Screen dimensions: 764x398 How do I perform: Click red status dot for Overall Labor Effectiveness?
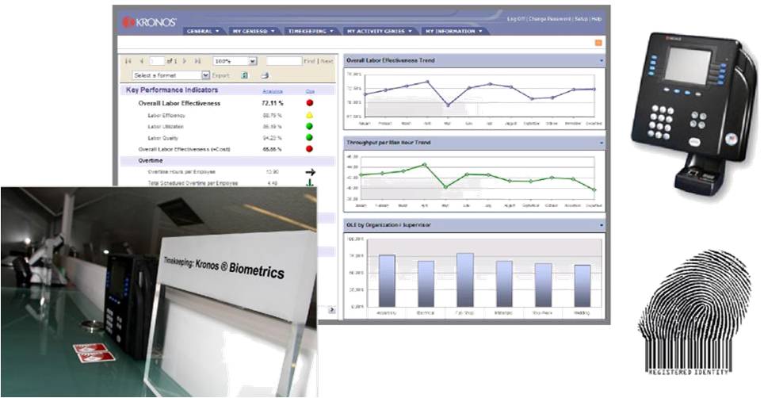(309, 103)
